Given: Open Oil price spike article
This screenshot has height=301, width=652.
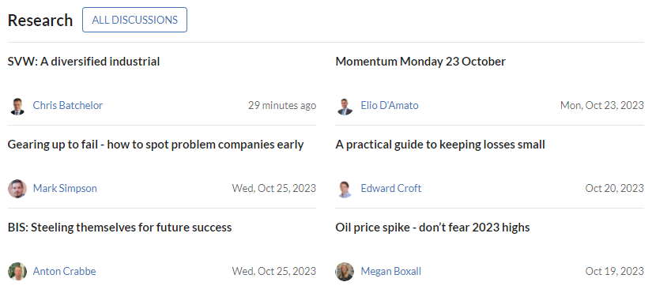Looking at the screenshot, I should 432,228.
